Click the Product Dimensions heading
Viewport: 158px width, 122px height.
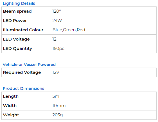point(24,88)
